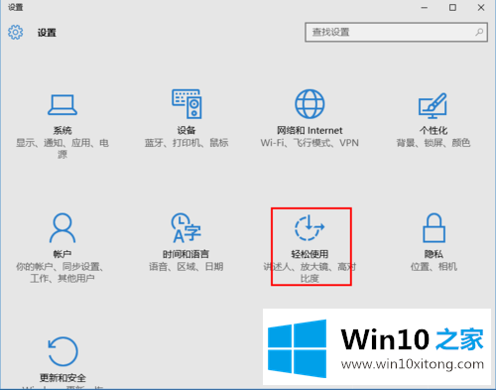Click description 显示、通知、应用、电源
Viewport: 496px width, 390px height.
[62, 149]
